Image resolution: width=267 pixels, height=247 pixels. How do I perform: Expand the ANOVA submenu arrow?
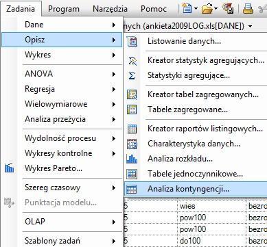(x=114, y=74)
